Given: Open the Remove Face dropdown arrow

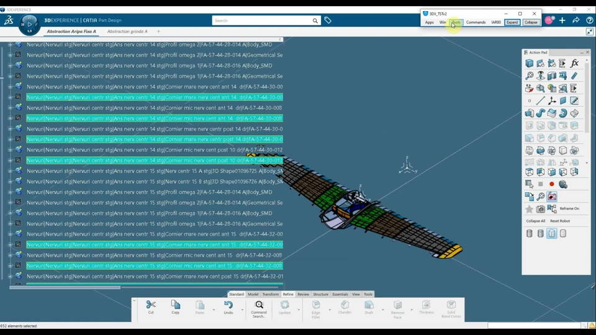Looking at the screenshot, I should click(411, 310).
